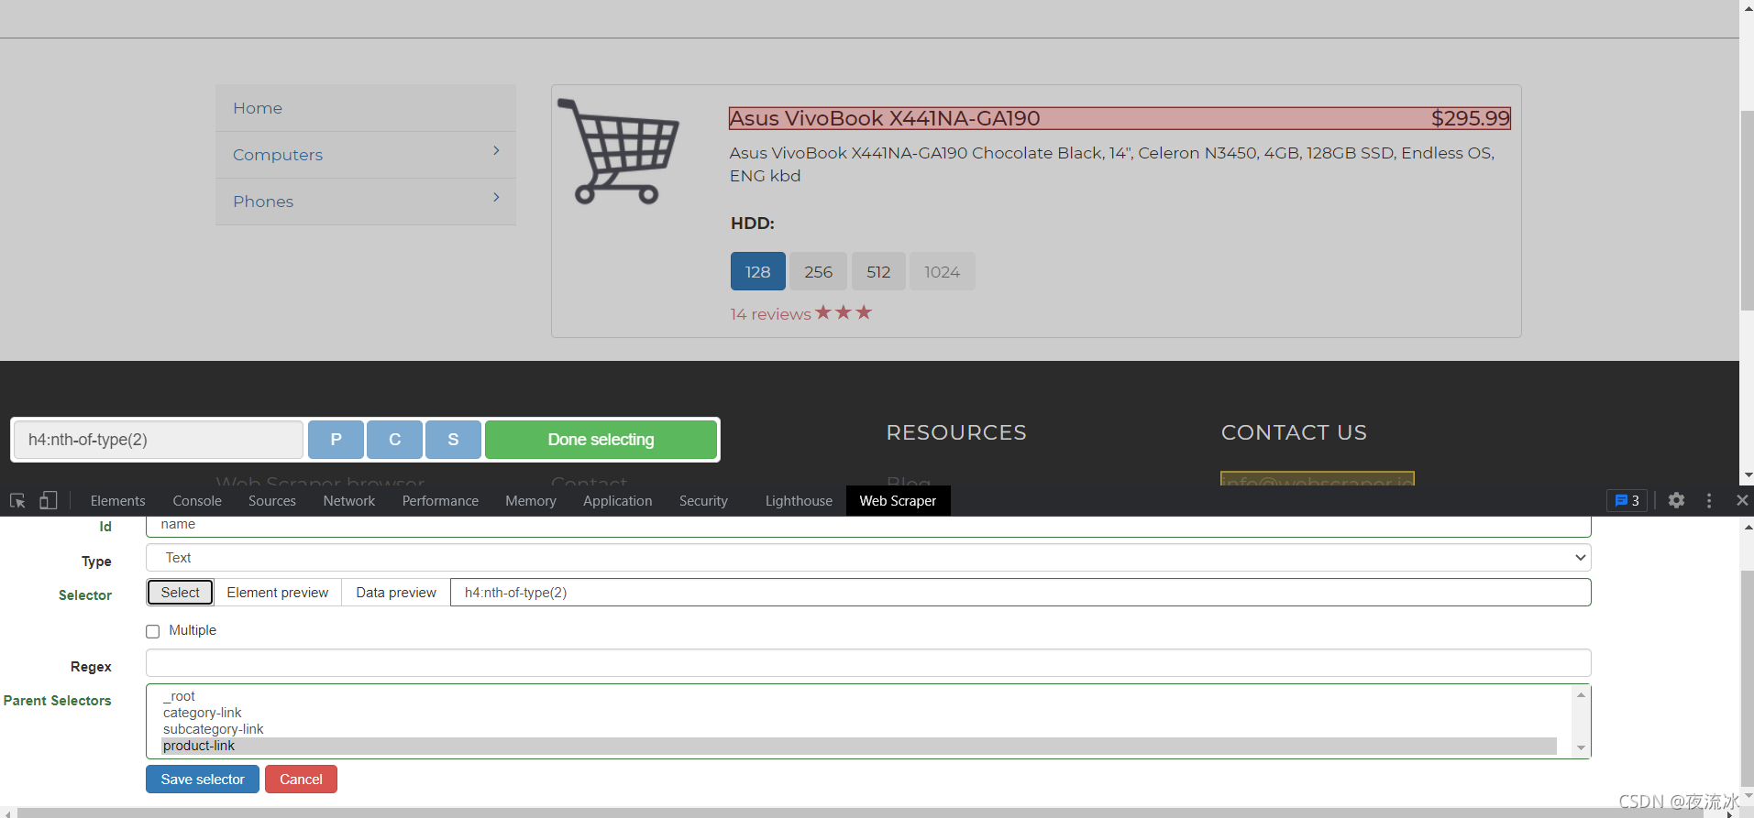Click the C child selection button
This screenshot has width=1754, height=818.
(394, 440)
